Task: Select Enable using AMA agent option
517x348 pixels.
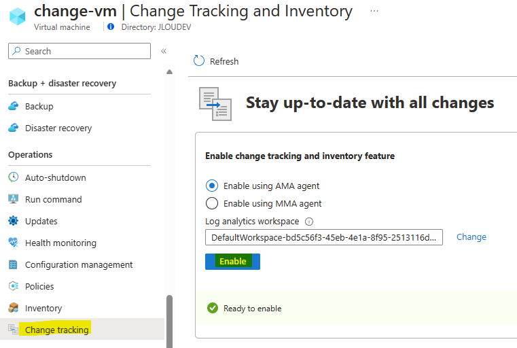Action: pyautogui.click(x=212, y=186)
